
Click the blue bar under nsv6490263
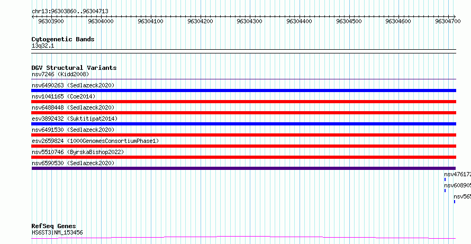click(x=243, y=91)
